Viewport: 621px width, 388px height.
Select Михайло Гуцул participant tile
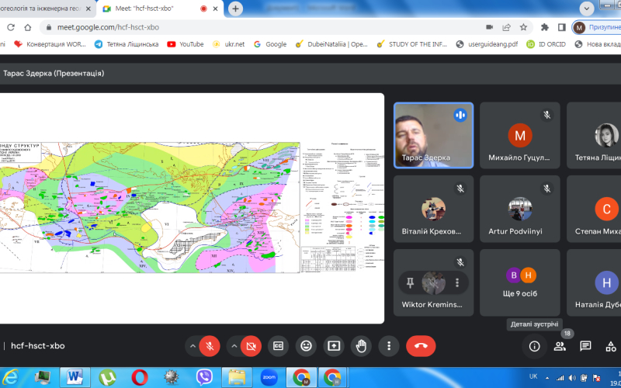[x=519, y=135]
